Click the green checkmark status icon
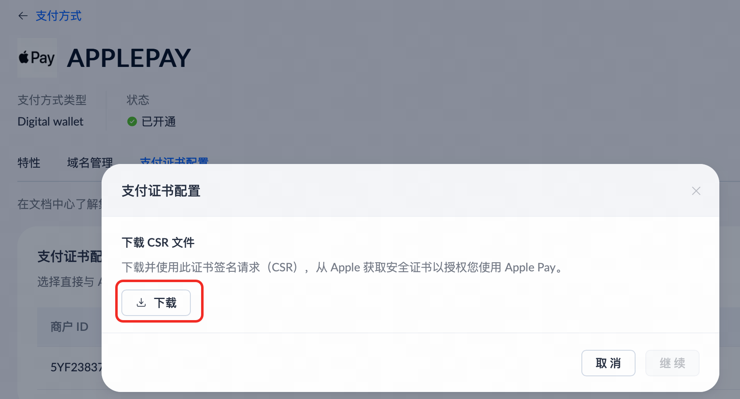This screenshot has height=399, width=740. 132,121
